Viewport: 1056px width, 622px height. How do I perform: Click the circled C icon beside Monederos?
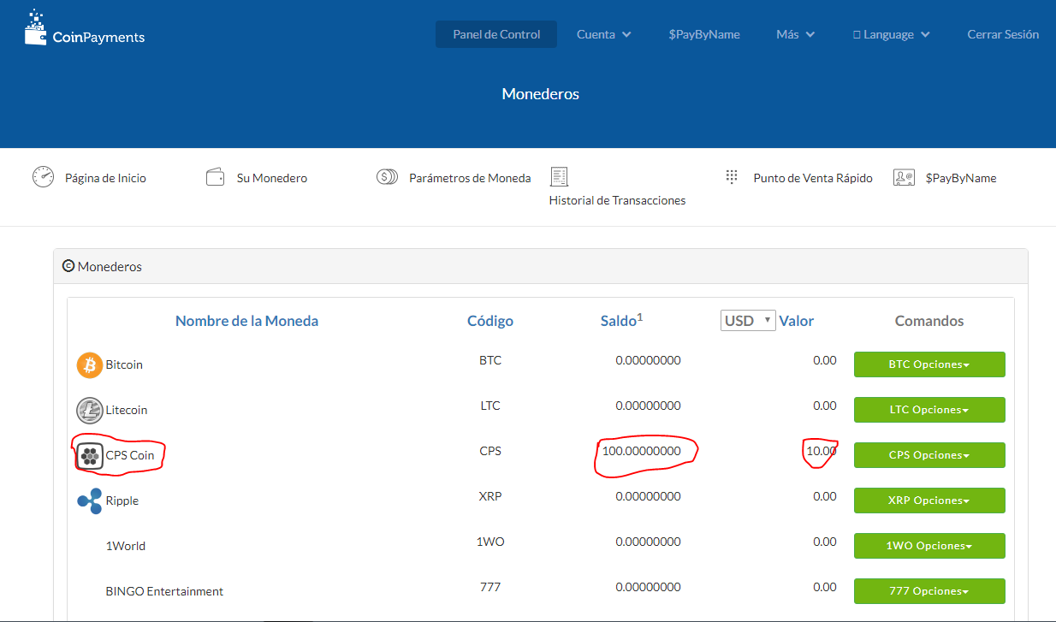coord(68,266)
